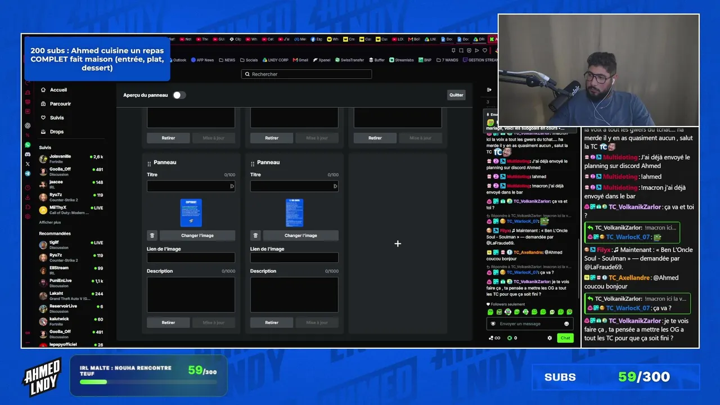Open Discord in the browser sidebar
Screen dimensions: 720x405
(28, 154)
